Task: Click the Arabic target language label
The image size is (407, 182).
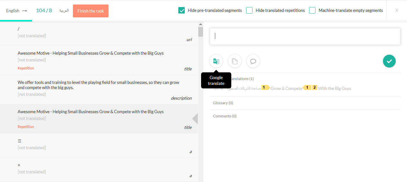Action: [x=64, y=11]
